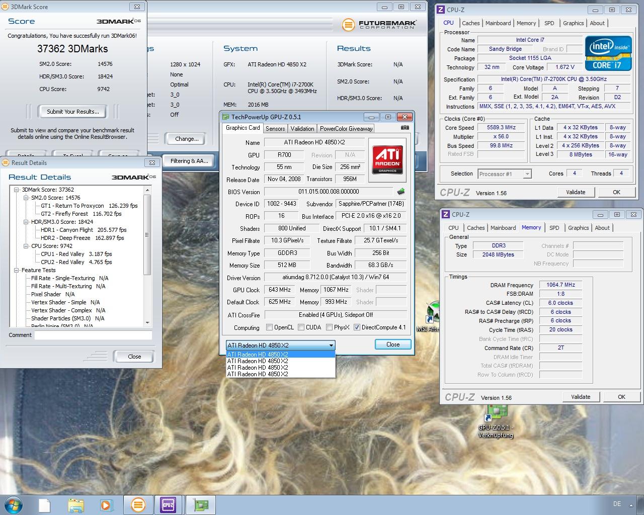Switch to the Validation tab in GPU-Z
The image size is (644, 515).
[x=302, y=129]
